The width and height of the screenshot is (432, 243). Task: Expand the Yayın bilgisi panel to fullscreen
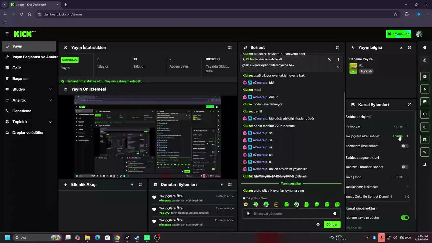(x=409, y=48)
